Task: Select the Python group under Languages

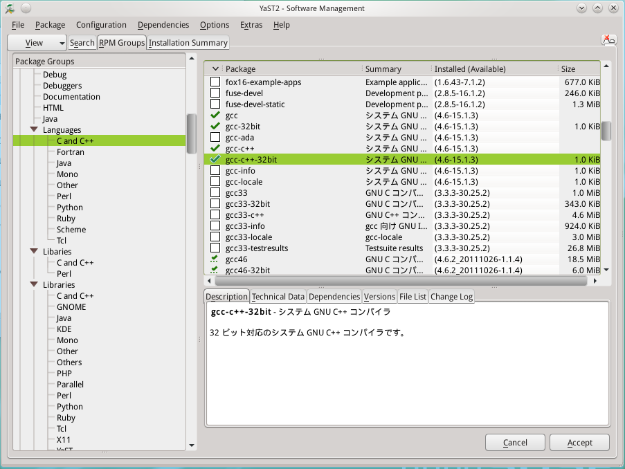Action: coord(70,208)
